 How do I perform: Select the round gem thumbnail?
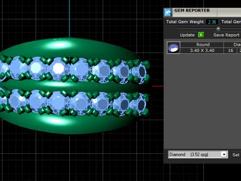[173, 48]
